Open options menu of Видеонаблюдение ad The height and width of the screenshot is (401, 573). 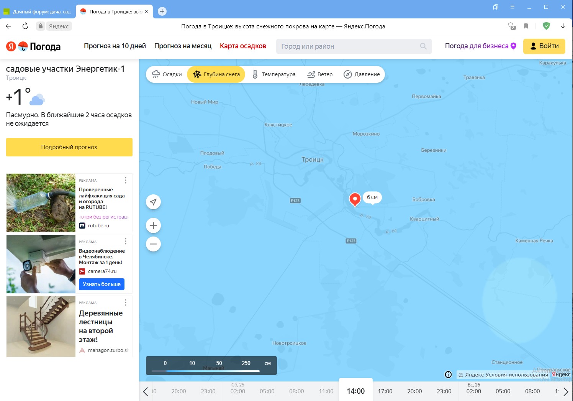tap(126, 241)
